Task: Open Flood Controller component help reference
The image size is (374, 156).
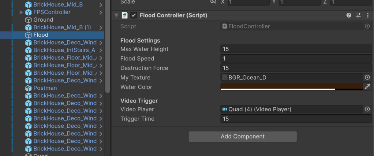Action: [x=349, y=15]
